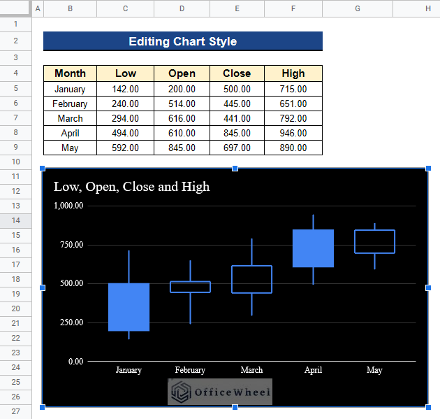Click cell with value 610.00

coord(182,133)
